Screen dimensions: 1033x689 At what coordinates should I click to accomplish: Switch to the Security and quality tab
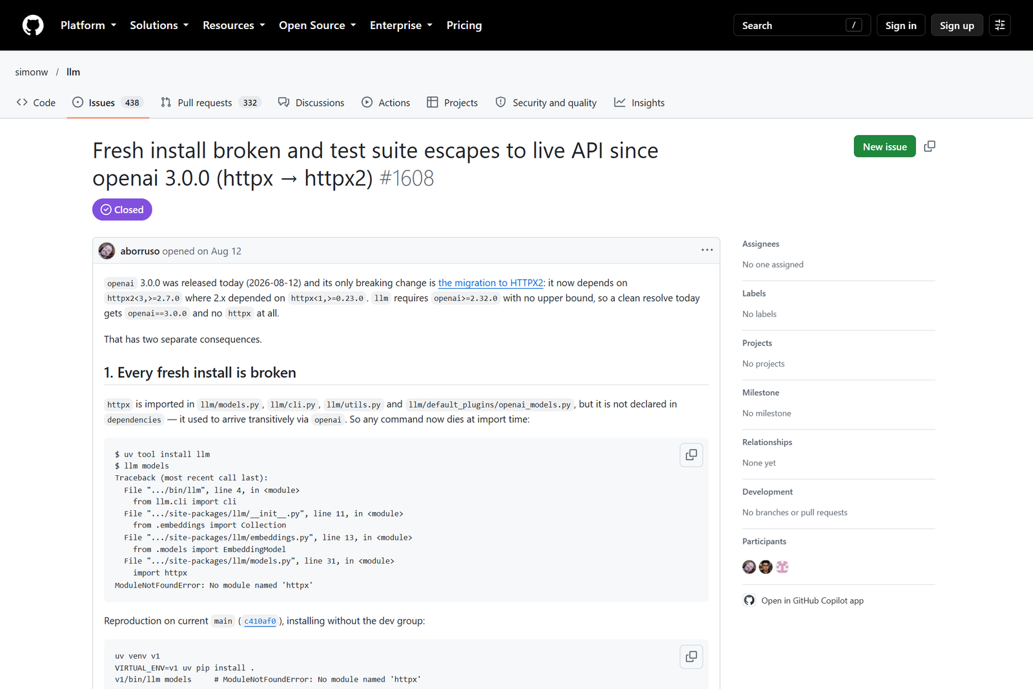click(546, 103)
